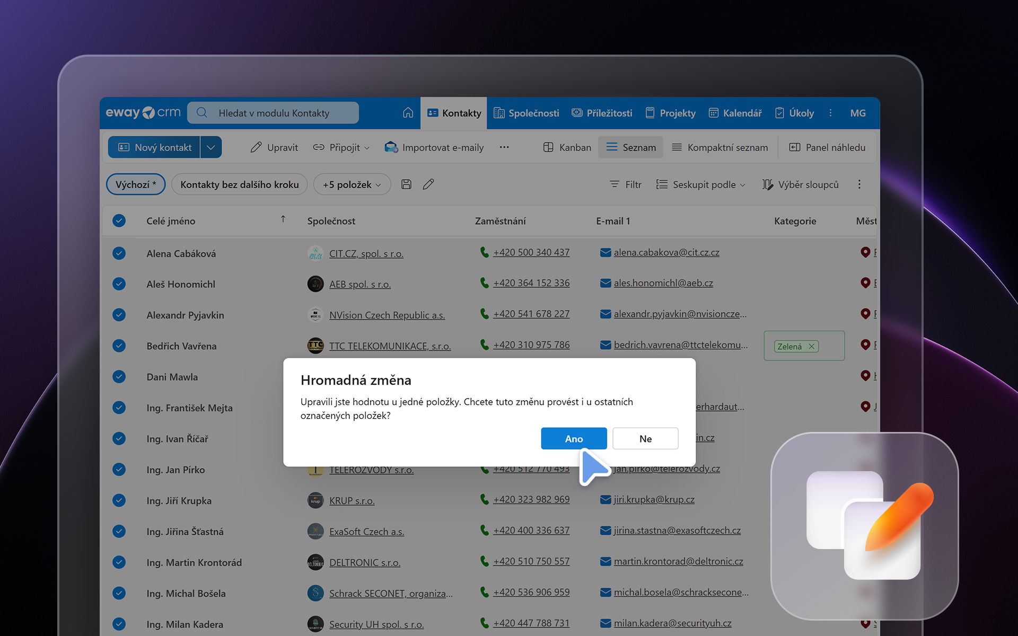
Task: Expand the Nový kontakt dropdown arrow
Action: 211,147
